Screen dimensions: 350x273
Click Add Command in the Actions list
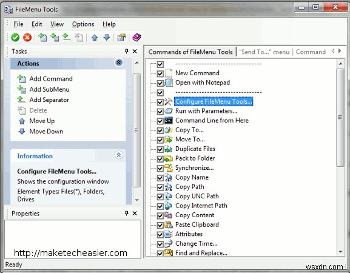tap(51, 79)
